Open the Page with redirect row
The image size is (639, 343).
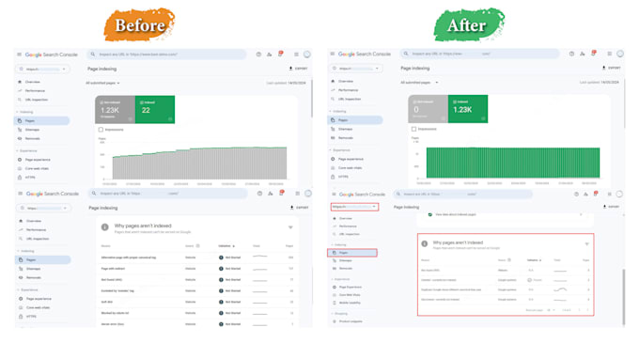[197, 269]
